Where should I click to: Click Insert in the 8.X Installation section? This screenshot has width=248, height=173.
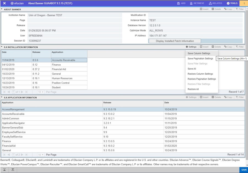pos(204,47)
